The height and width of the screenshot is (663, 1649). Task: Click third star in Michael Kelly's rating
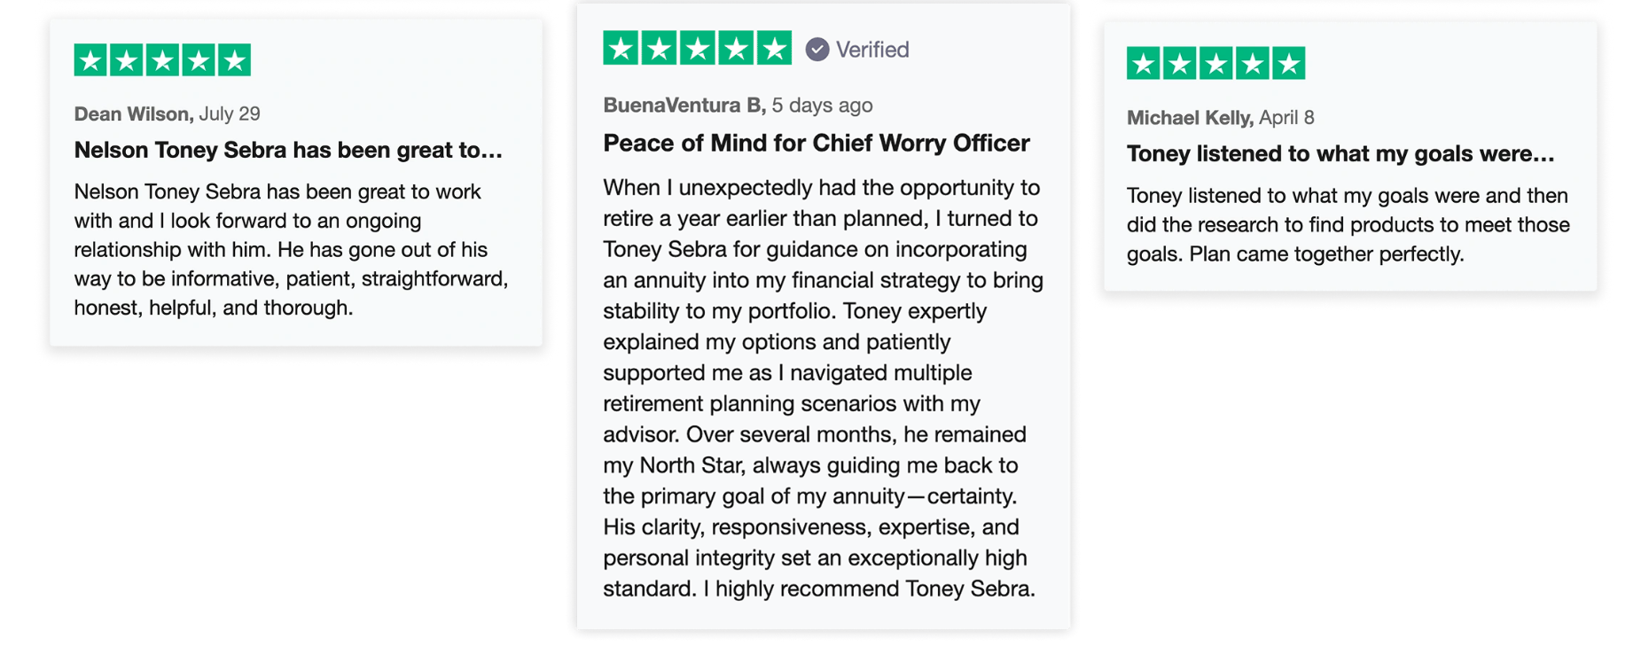(1216, 64)
